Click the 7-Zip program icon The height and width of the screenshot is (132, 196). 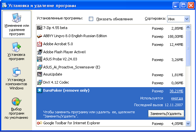tap(40, 28)
